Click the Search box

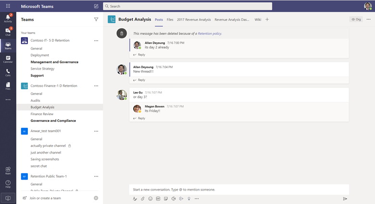pyautogui.click(x=187, y=6)
